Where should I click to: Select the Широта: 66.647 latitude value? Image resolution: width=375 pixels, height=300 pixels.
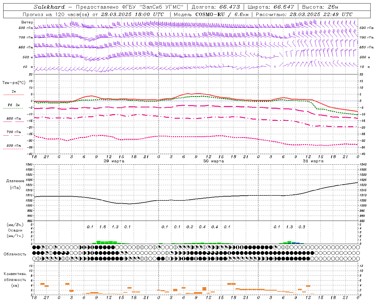tap(271, 7)
